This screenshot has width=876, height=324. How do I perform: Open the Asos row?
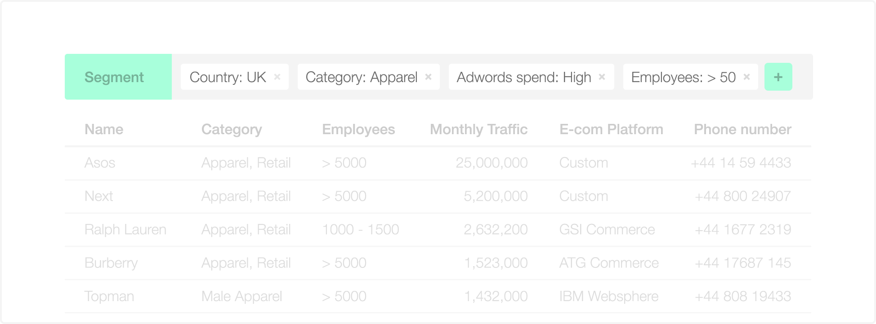[x=438, y=163]
